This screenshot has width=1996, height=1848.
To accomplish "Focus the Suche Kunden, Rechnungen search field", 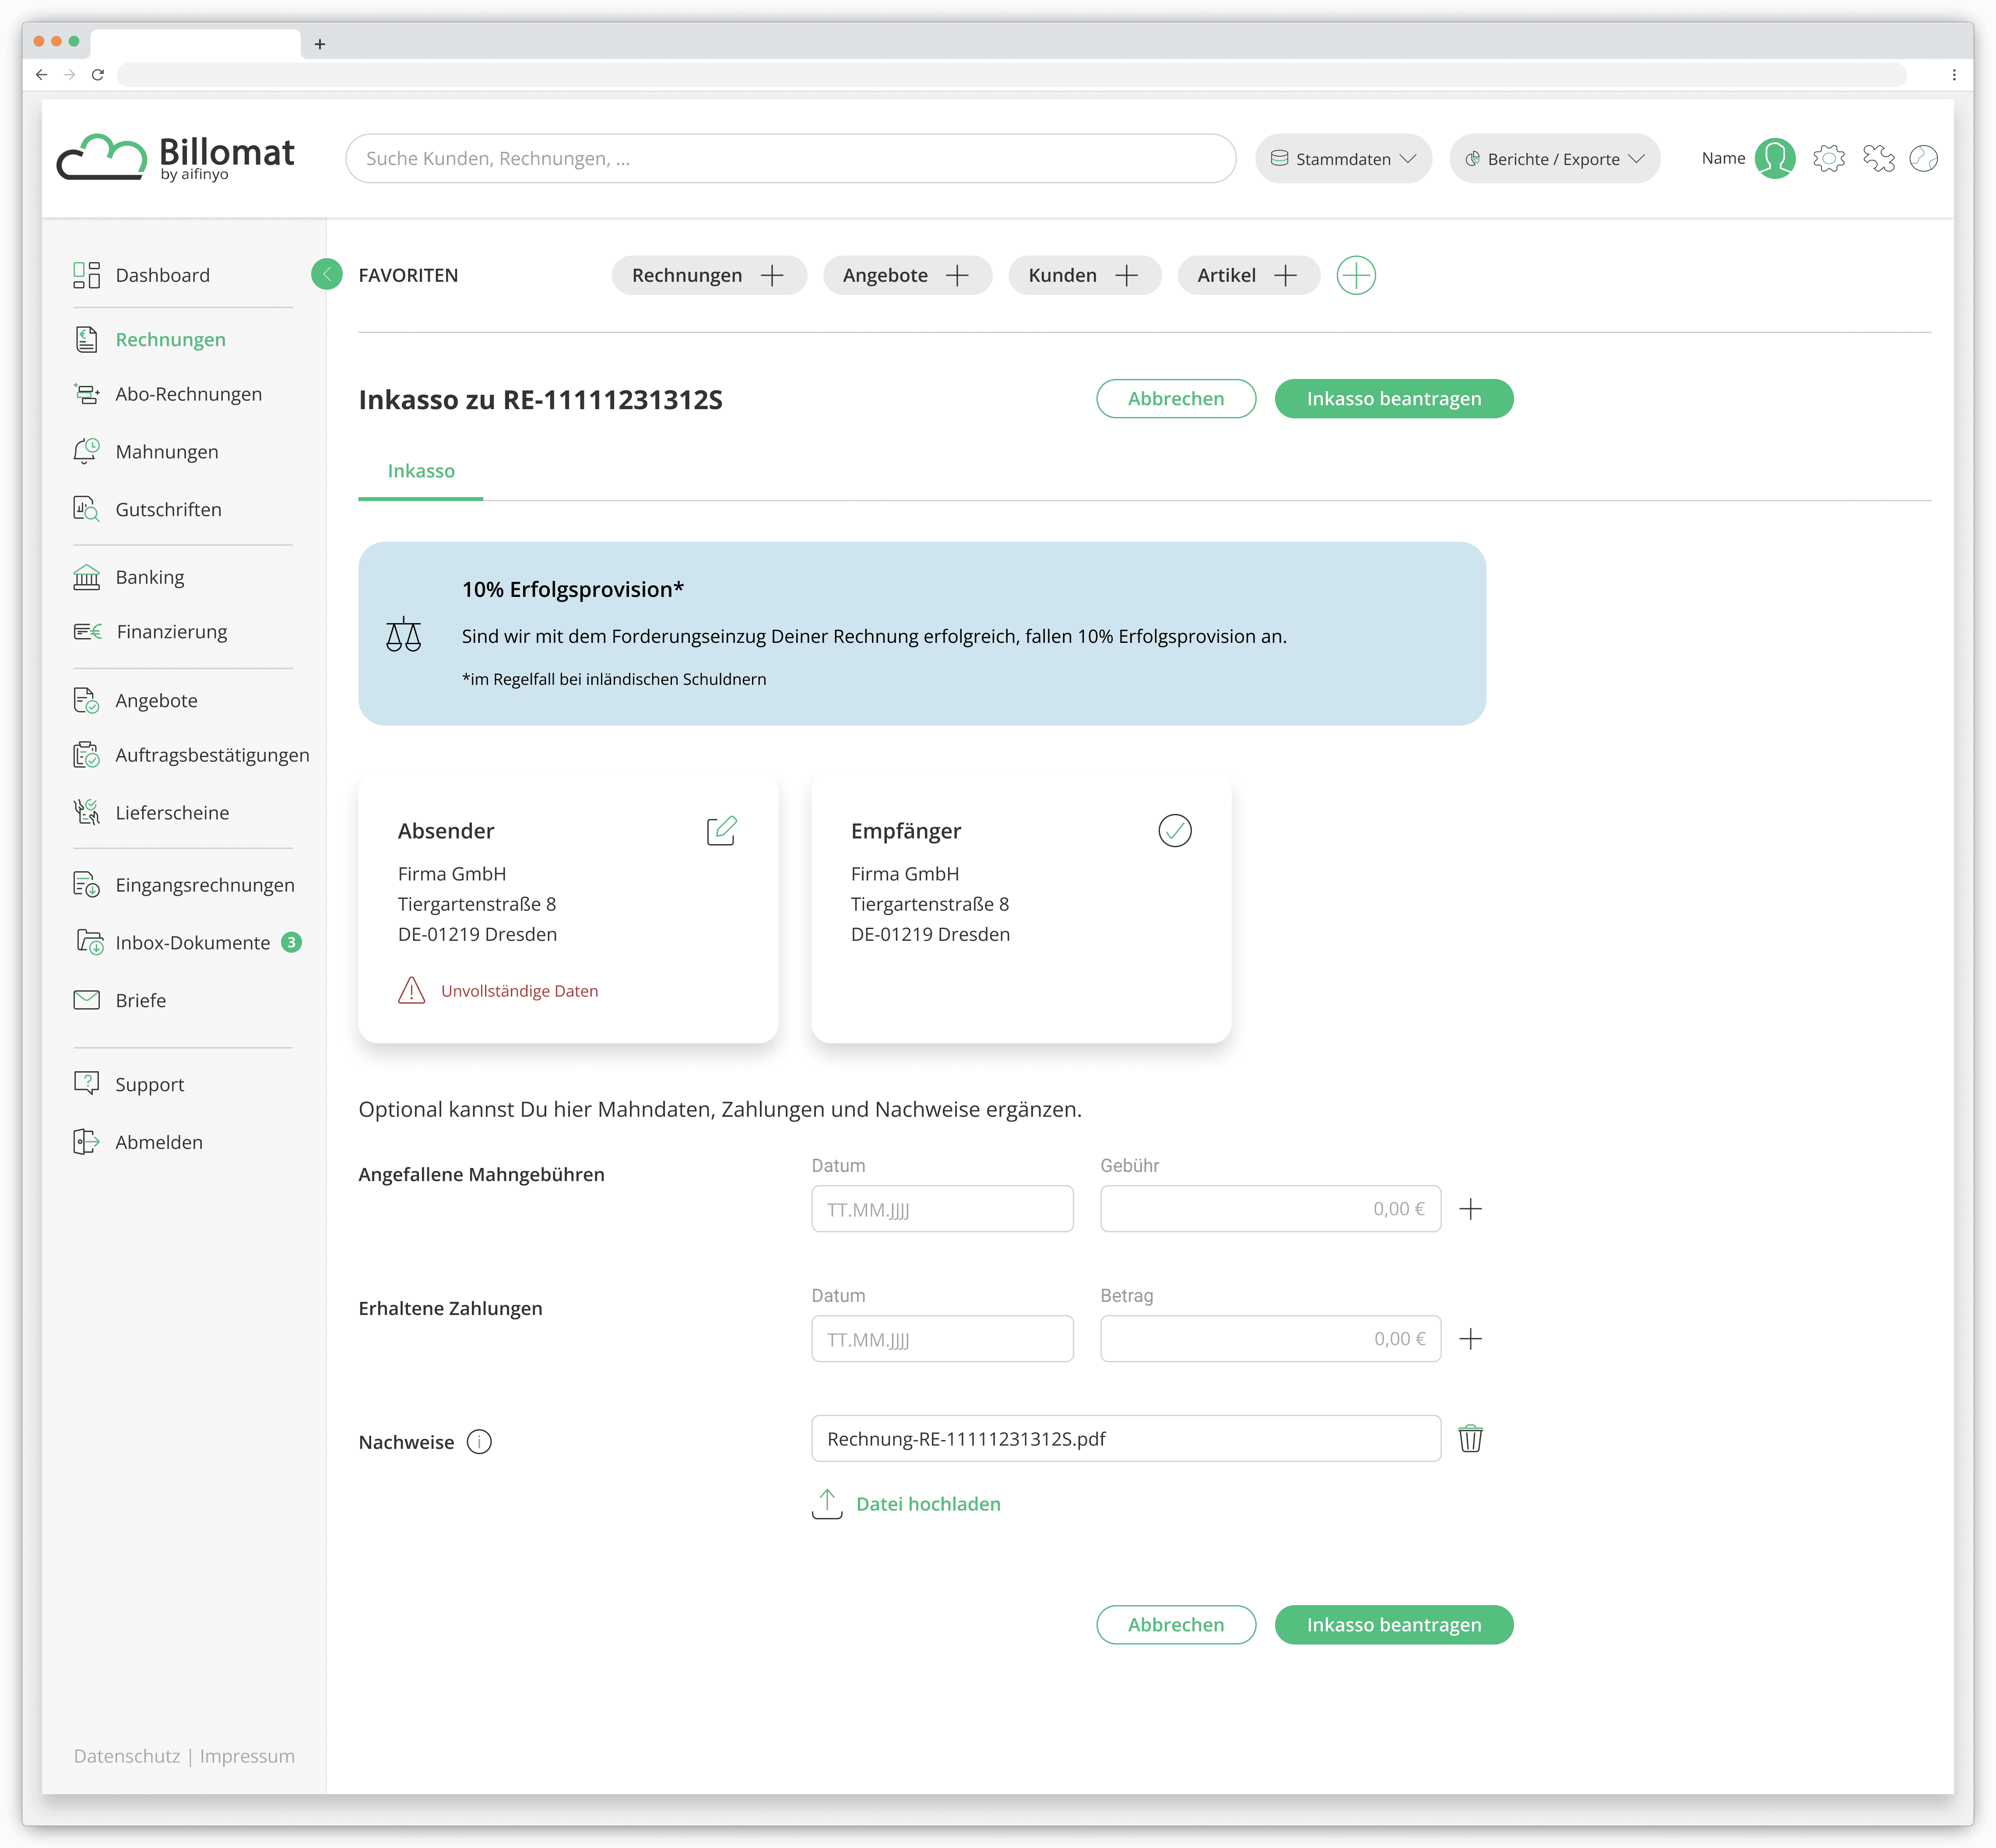I will pos(790,159).
